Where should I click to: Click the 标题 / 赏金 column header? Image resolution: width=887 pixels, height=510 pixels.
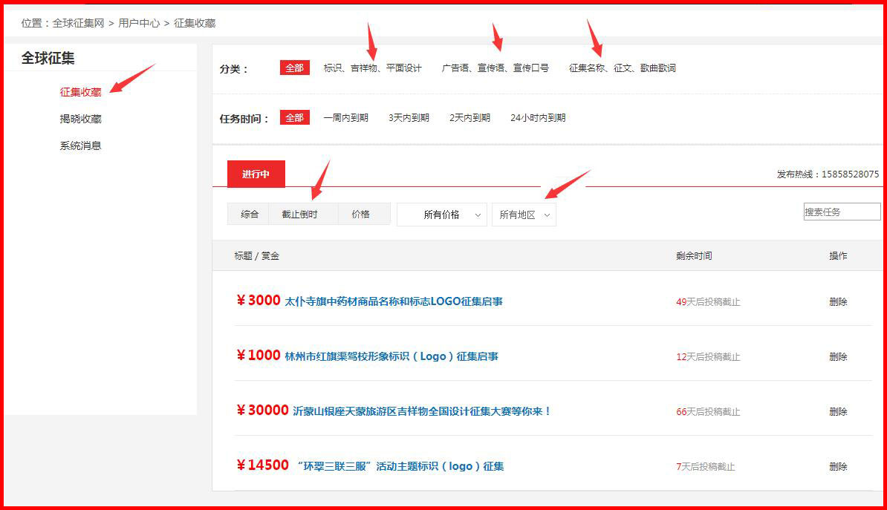[x=257, y=255]
